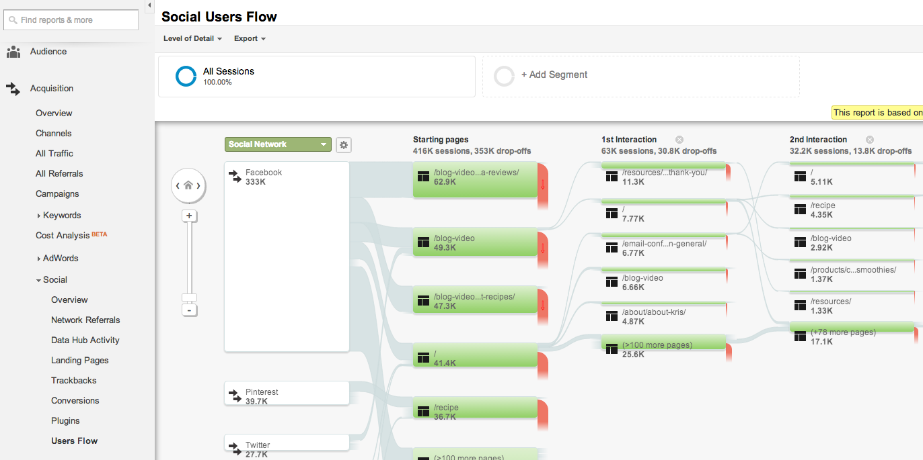Image resolution: width=923 pixels, height=460 pixels.
Task: Open the Social Network dimension dropdown
Action: pos(277,144)
